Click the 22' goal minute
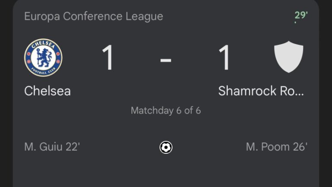Image resolution: width=332 pixels, height=187 pixels. pos(73,147)
